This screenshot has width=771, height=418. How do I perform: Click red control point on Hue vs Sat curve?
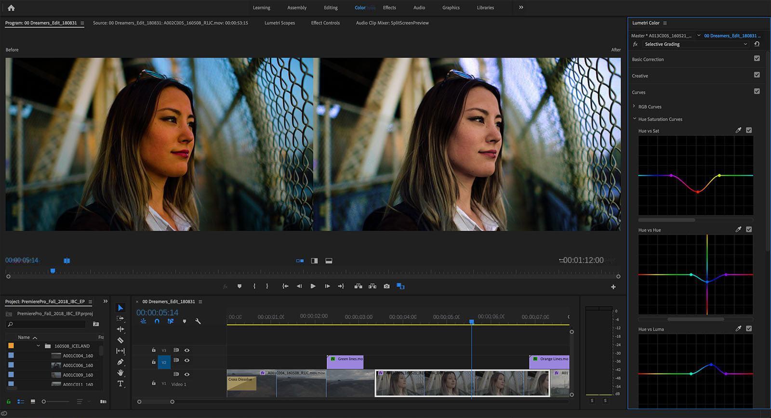[697, 192]
